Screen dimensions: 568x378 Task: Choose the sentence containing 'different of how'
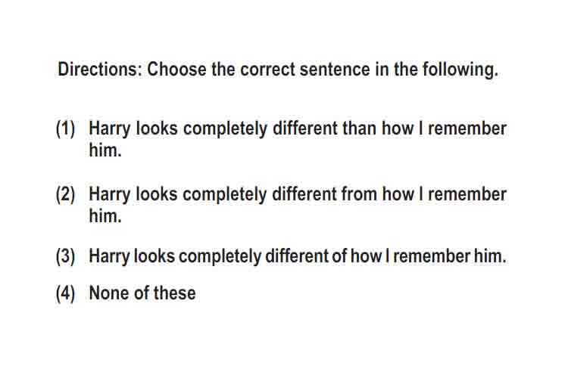[x=298, y=256]
